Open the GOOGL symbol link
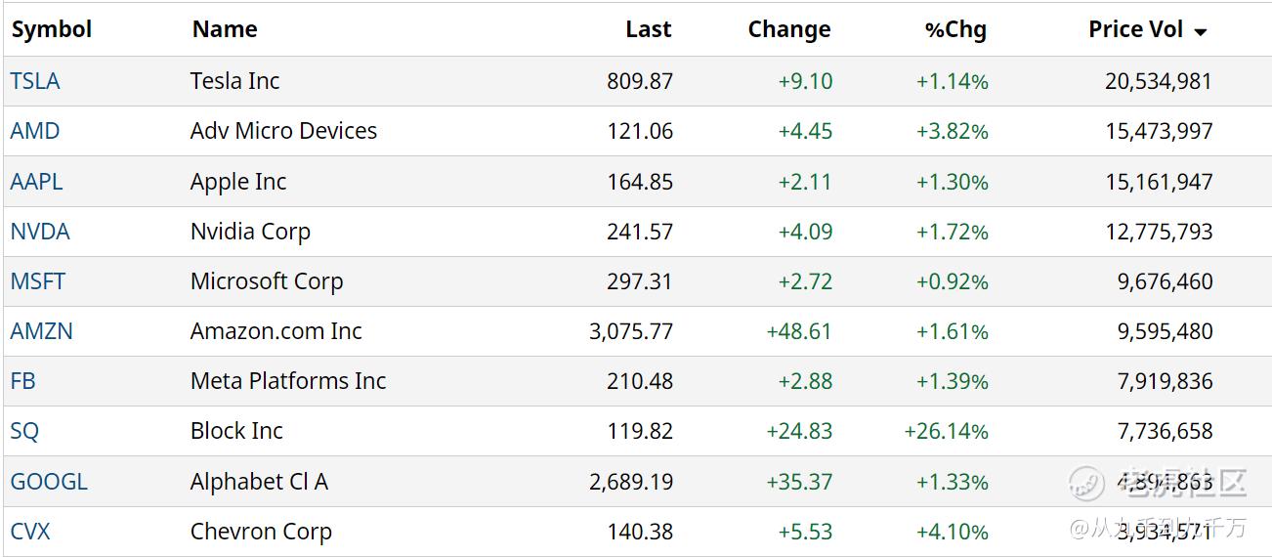Image resolution: width=1272 pixels, height=557 pixels. click(x=49, y=482)
